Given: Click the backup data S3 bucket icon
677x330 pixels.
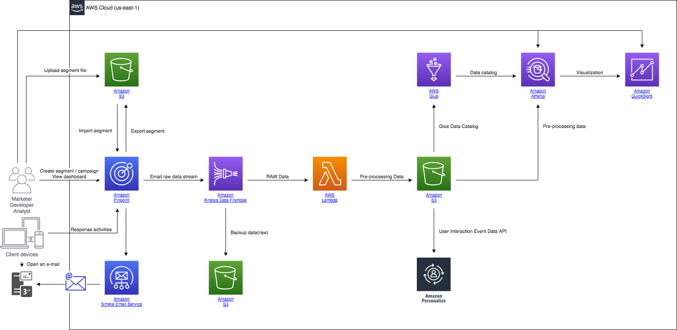Looking at the screenshot, I should [226, 278].
